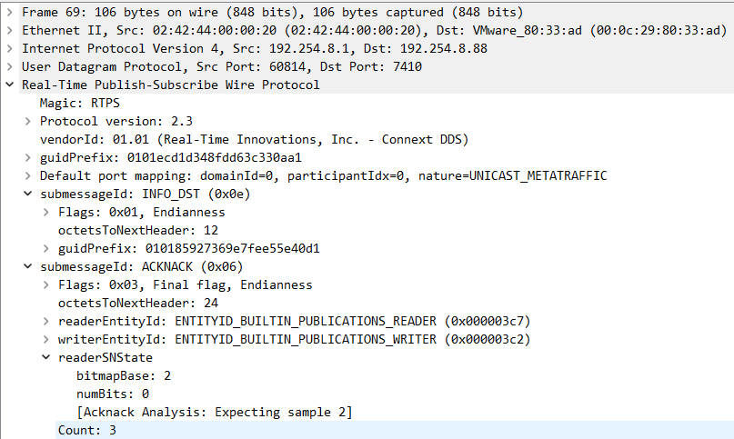
Task: Expand the Ethernet II layer arrow
Action: (x=10, y=30)
